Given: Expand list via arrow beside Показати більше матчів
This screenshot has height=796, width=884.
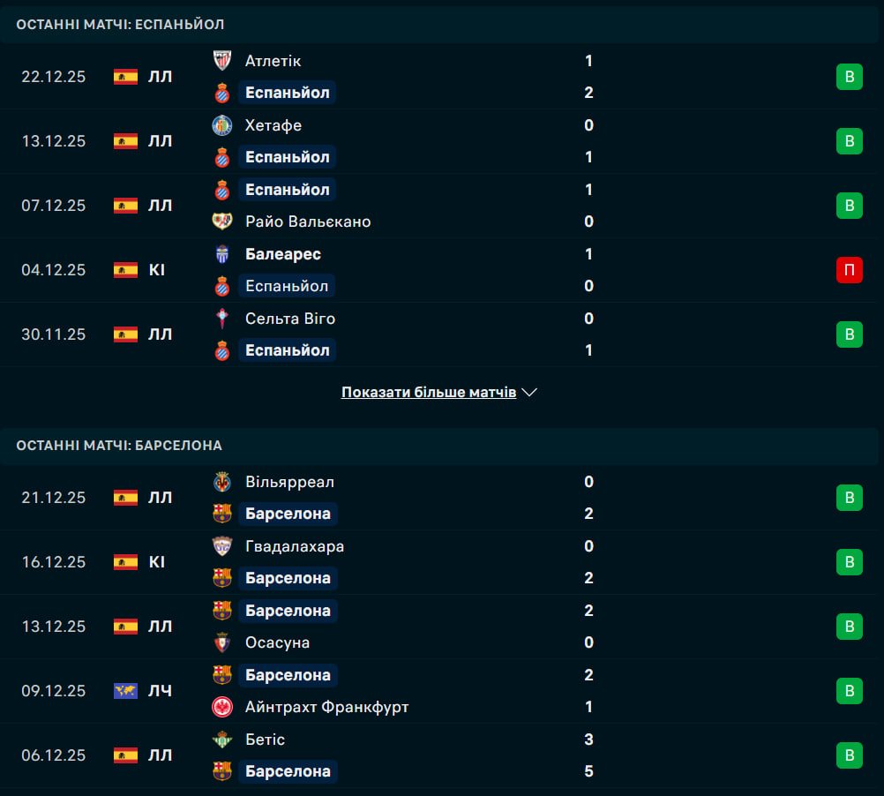Looking at the screenshot, I should click(529, 393).
